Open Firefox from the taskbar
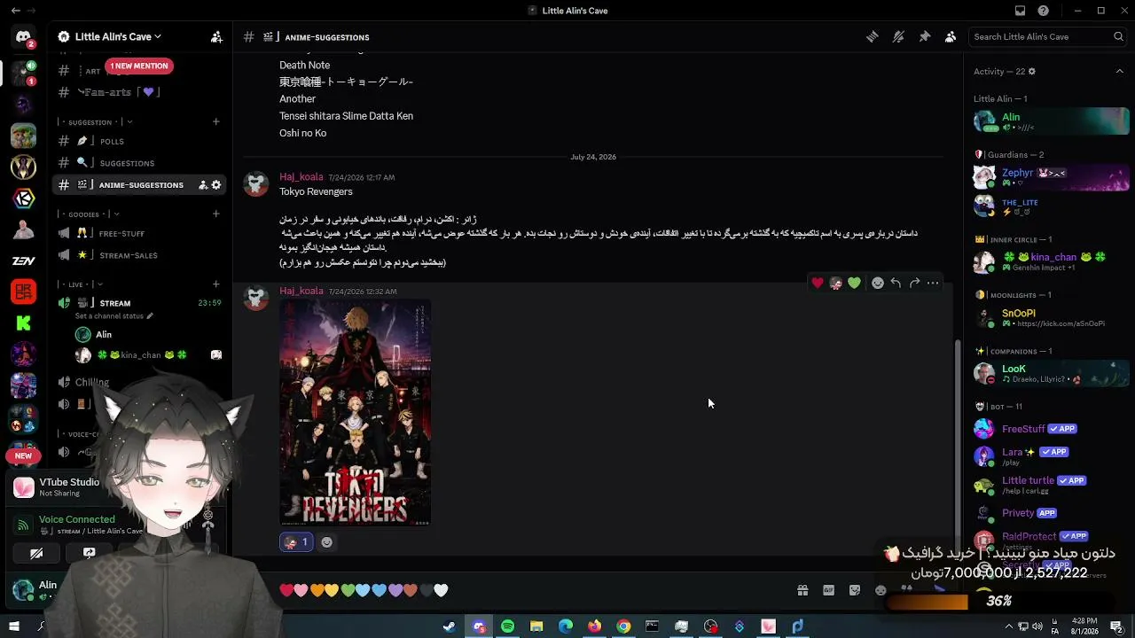 (594, 626)
